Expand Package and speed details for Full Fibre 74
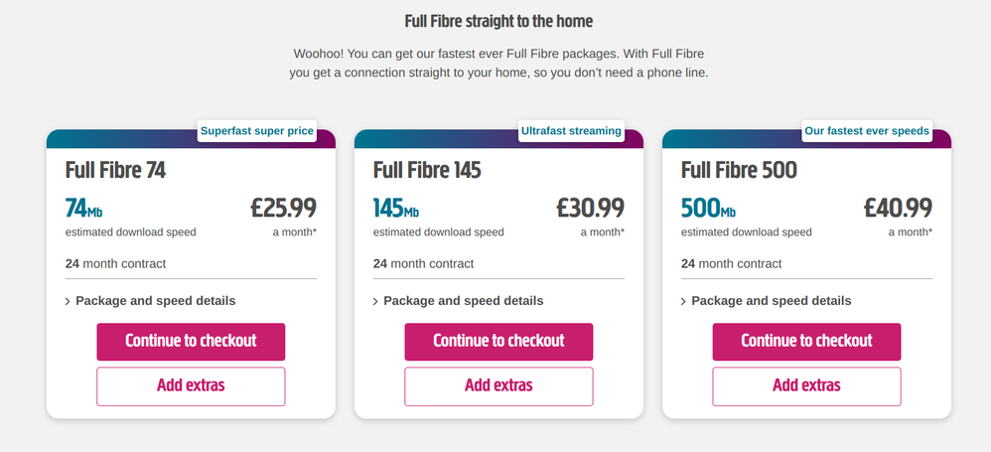Screen dimensions: 991x452 [x=155, y=301]
